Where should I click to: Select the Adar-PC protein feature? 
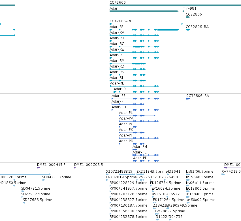pyautogui.click(x=128, y=127)
